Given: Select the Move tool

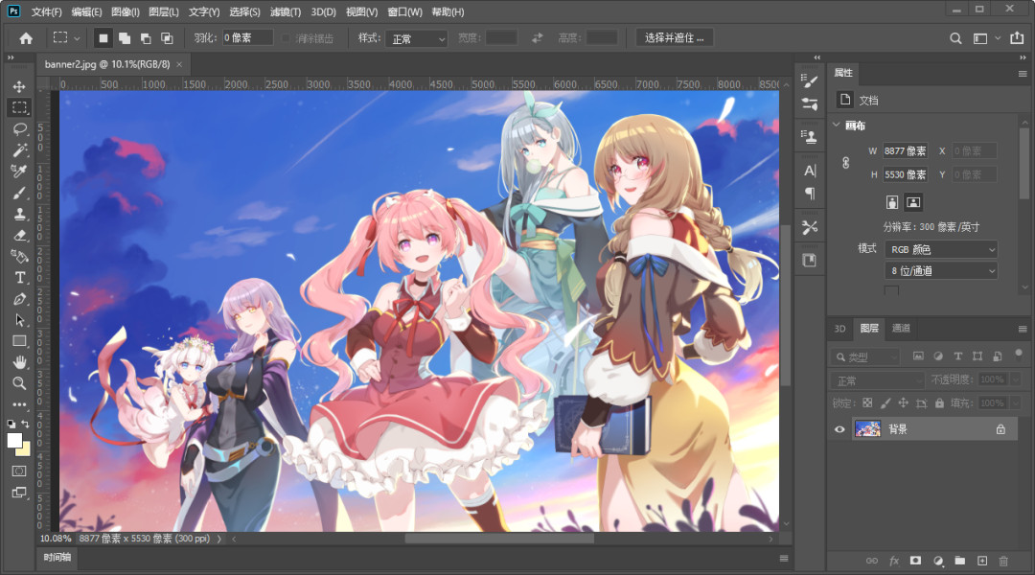Looking at the screenshot, I should point(19,86).
